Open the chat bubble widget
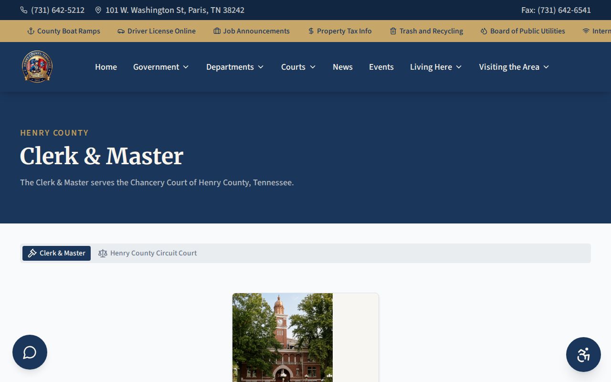 click(30, 352)
